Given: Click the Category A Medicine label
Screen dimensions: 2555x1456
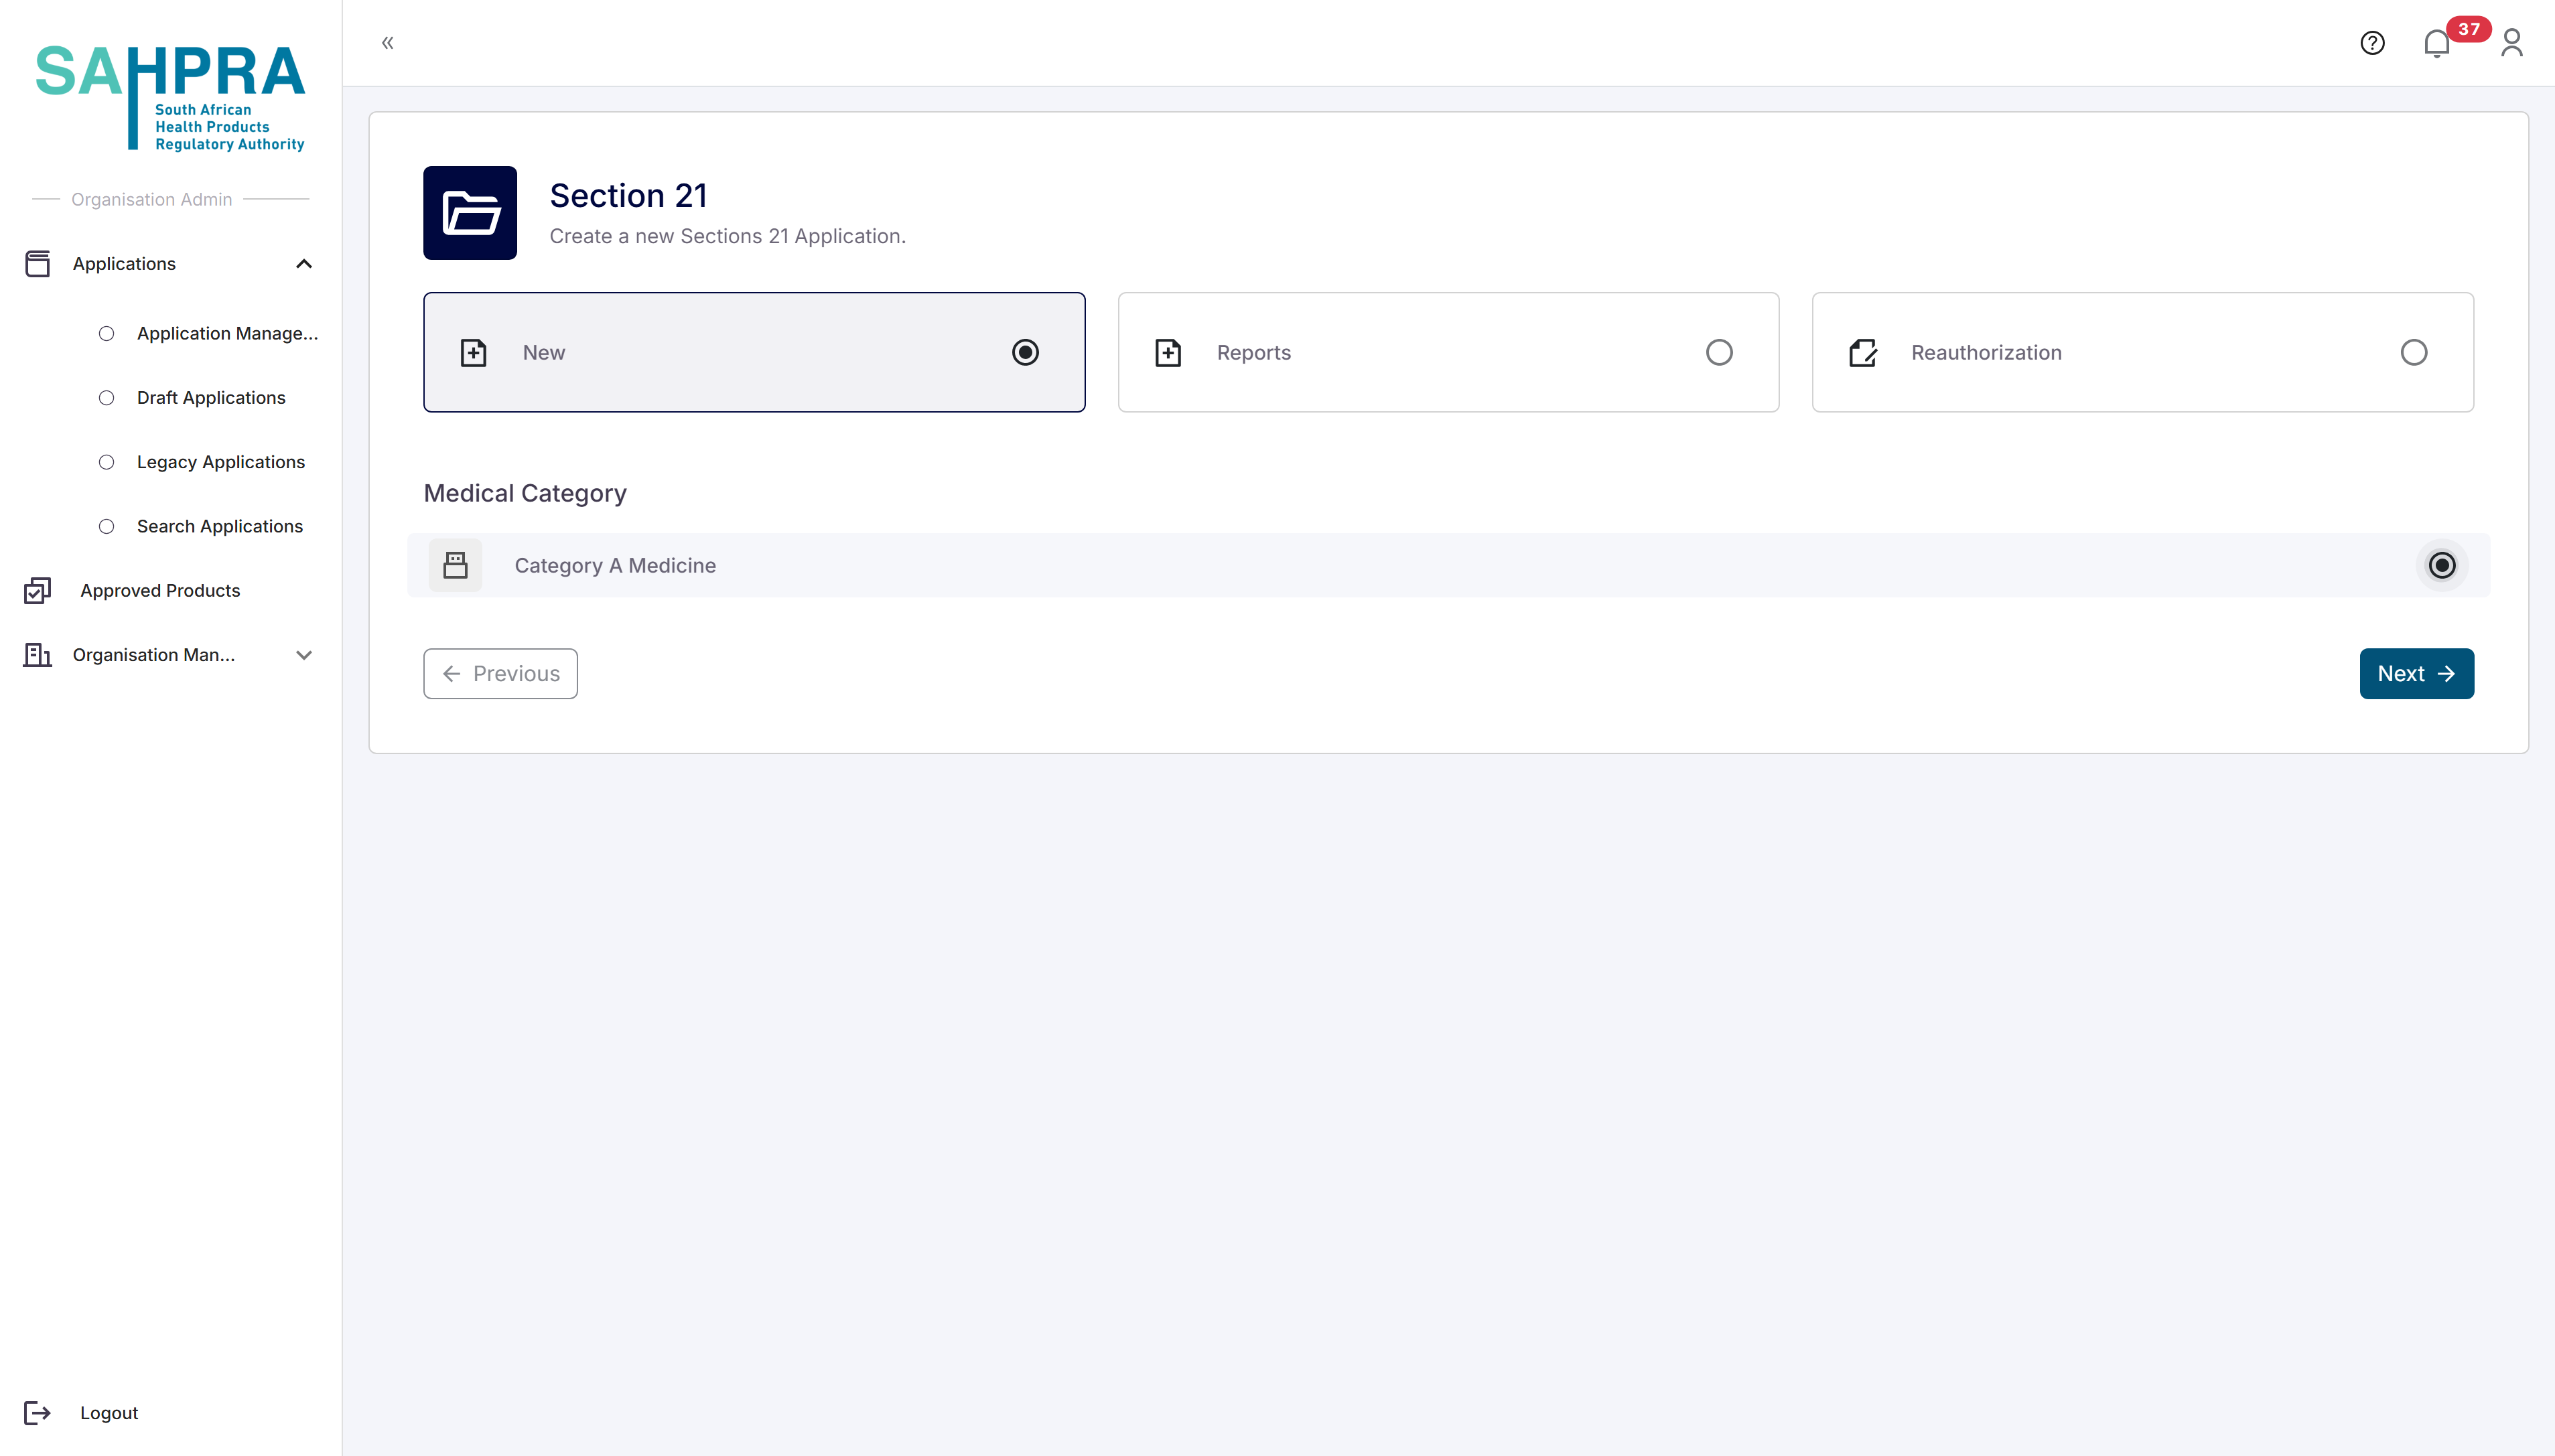Looking at the screenshot, I should pyautogui.click(x=615, y=565).
